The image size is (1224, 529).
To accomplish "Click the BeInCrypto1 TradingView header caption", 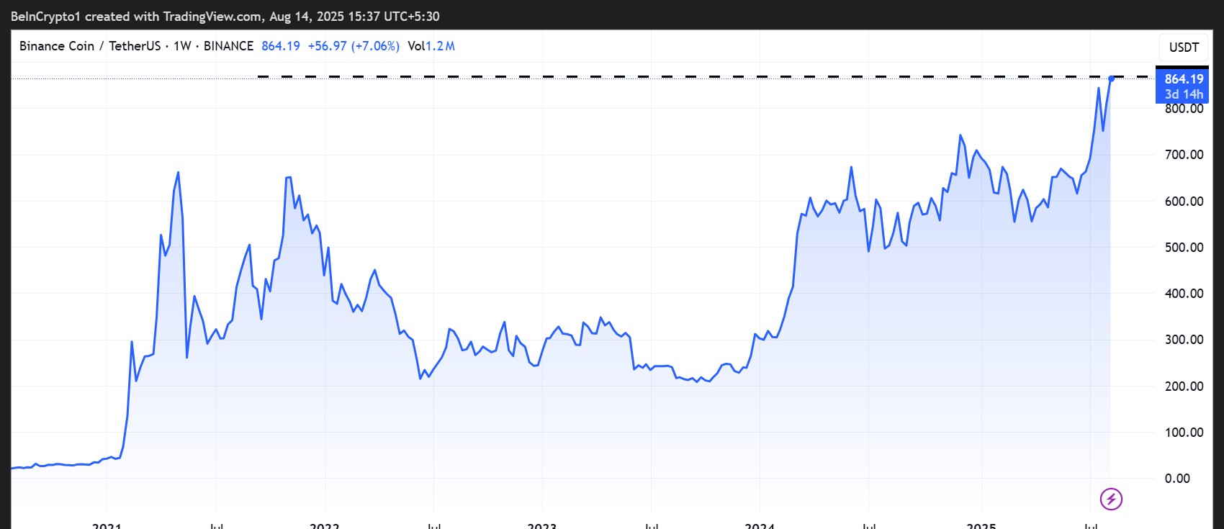I will point(225,16).
